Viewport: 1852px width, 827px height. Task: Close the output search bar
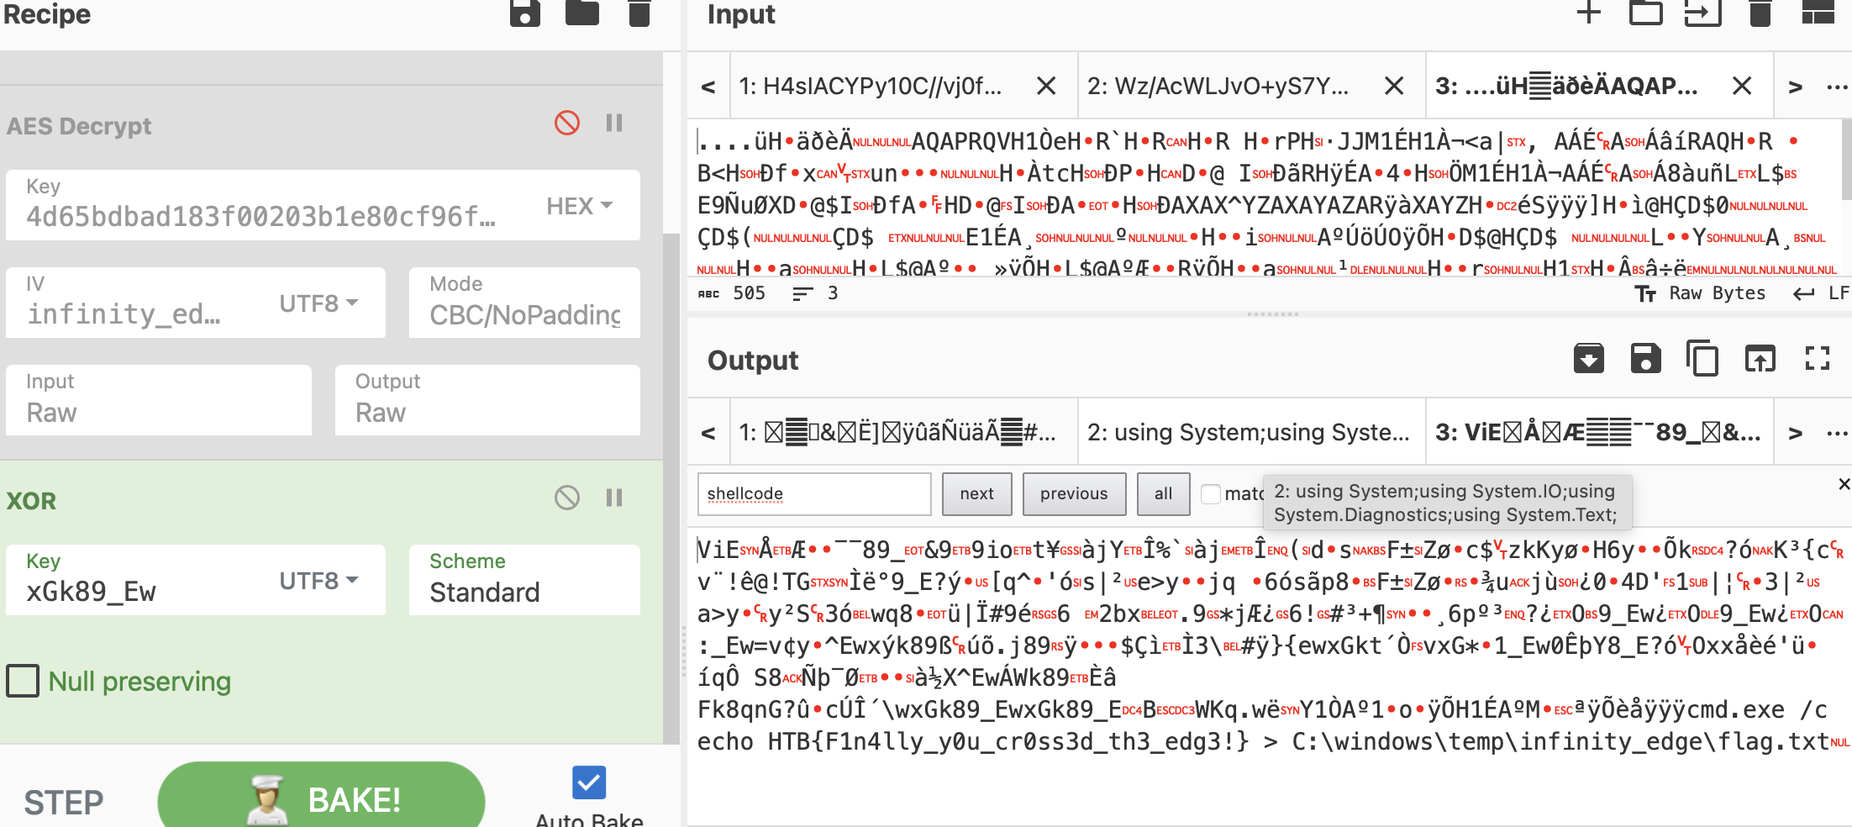coord(1844,484)
